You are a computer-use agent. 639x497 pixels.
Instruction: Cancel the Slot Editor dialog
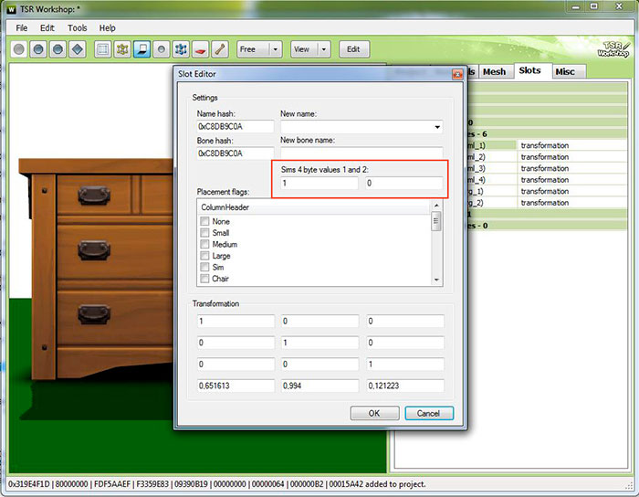point(428,413)
